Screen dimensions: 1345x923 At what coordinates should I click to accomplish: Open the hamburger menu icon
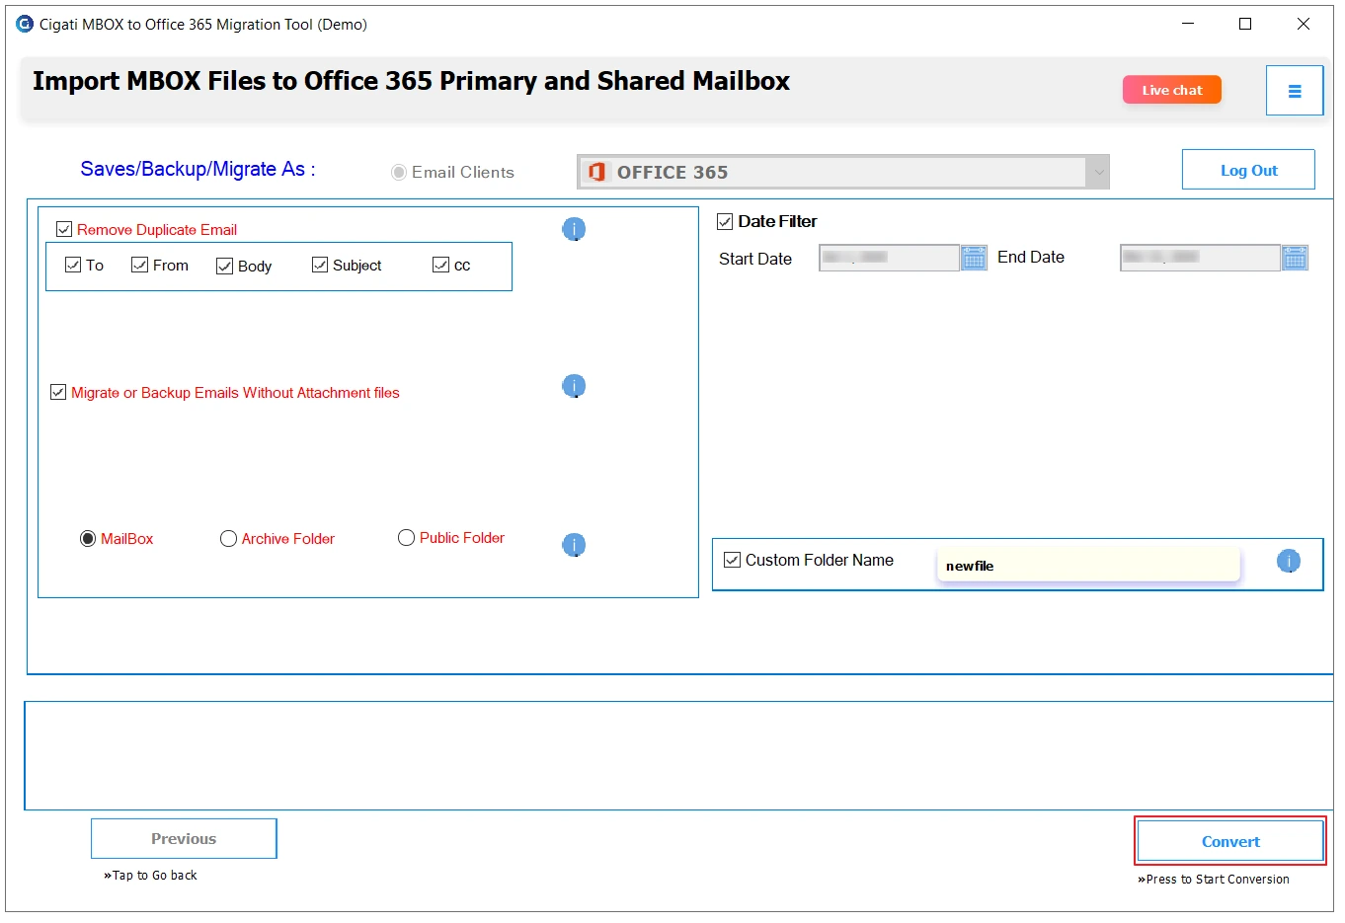[1294, 91]
